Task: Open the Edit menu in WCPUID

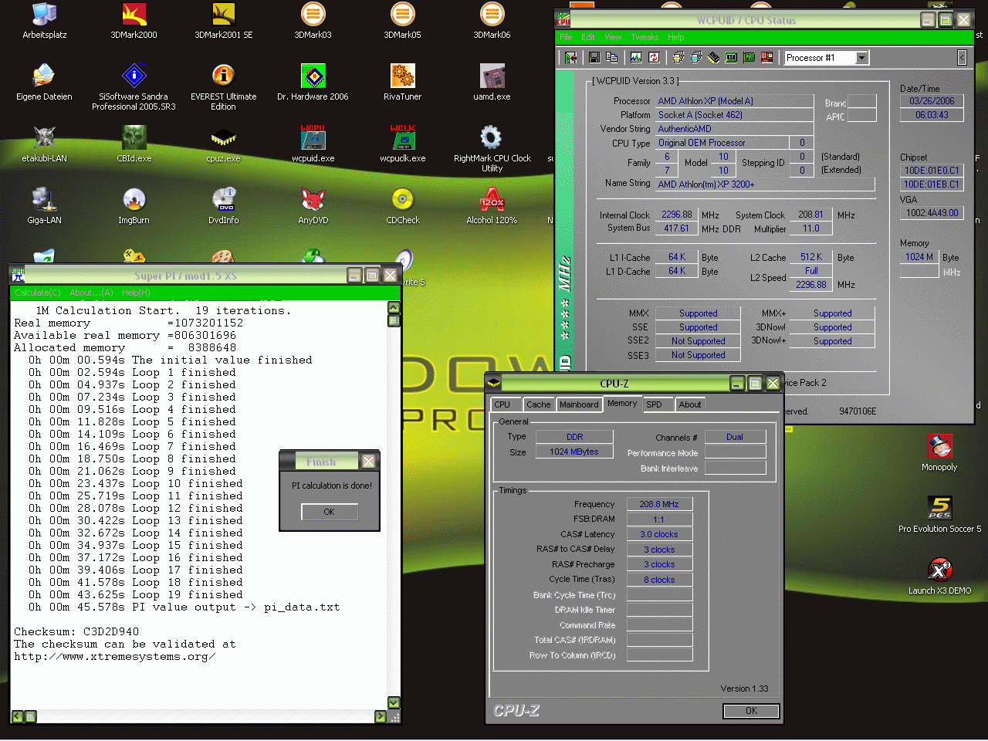Action: [588, 37]
